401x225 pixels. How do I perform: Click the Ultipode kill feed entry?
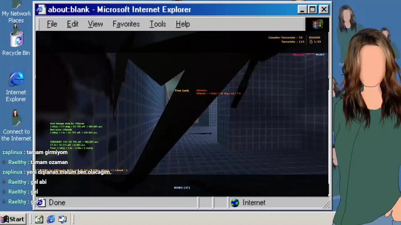click(x=308, y=54)
